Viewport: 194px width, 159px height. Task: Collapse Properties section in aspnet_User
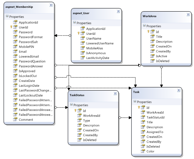tap(74, 22)
